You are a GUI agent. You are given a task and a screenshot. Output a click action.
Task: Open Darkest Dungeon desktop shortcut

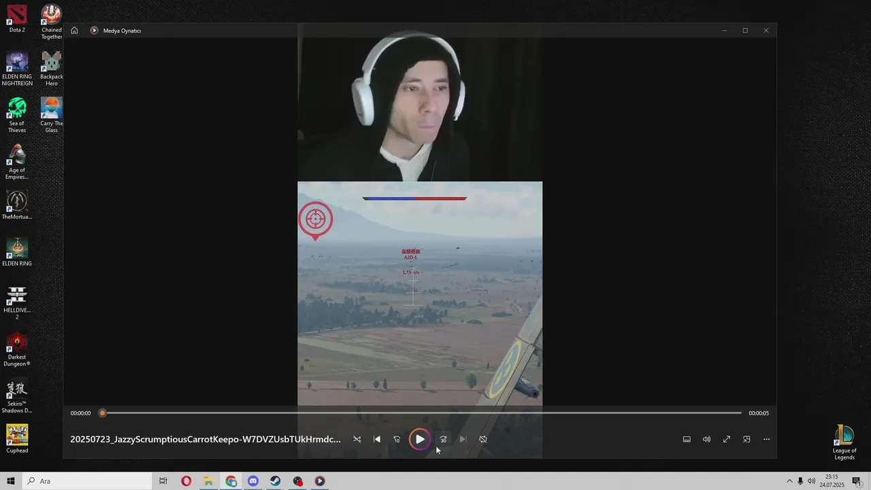point(17,349)
